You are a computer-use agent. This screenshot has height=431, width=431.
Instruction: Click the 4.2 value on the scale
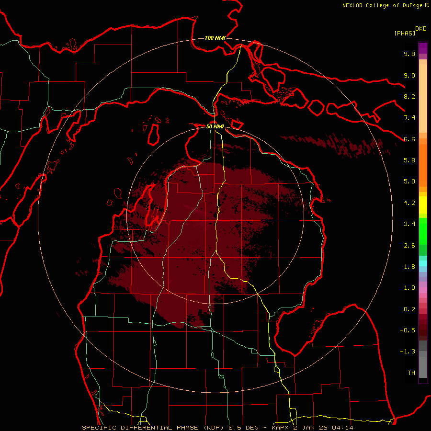409,203
